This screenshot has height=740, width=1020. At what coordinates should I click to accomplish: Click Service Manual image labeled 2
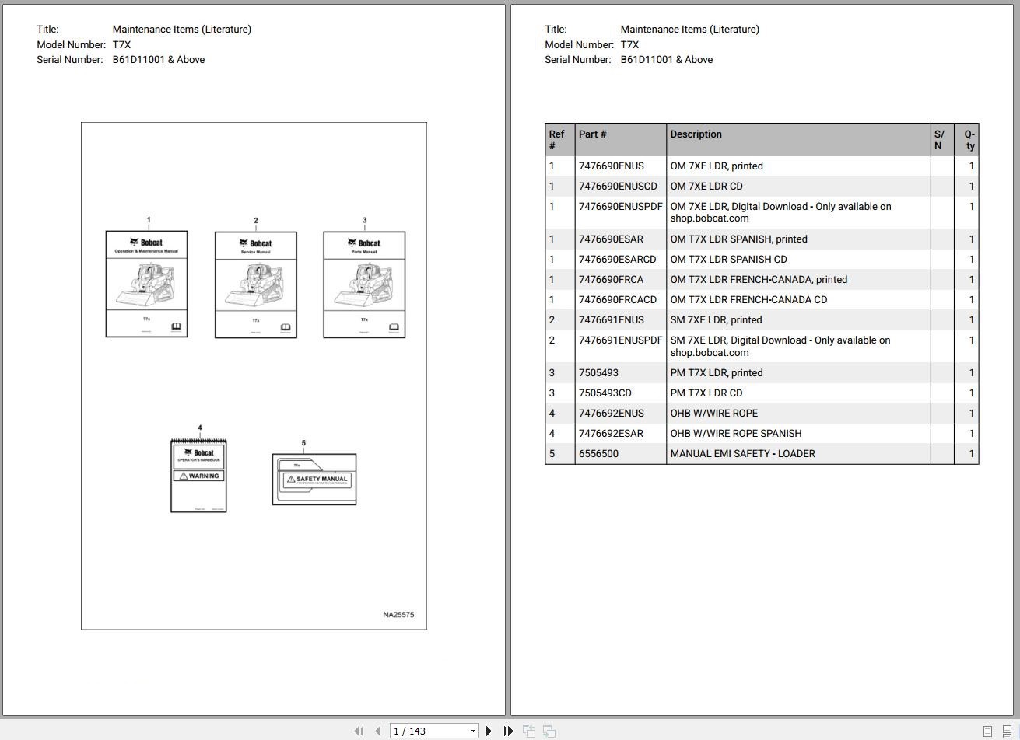256,284
